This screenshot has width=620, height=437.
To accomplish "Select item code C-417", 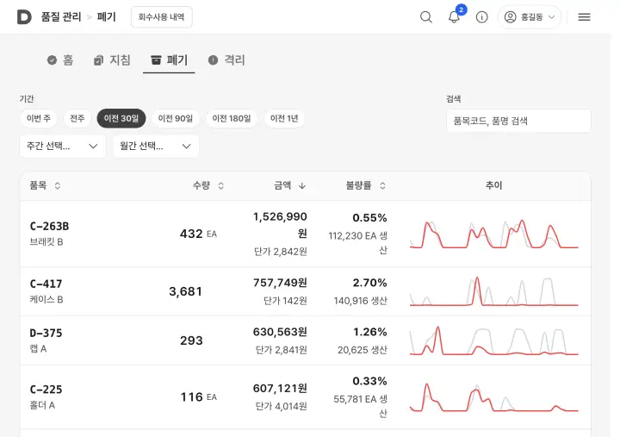I will (x=46, y=284).
